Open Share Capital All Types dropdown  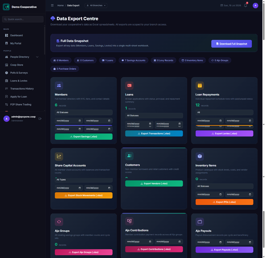84,180
